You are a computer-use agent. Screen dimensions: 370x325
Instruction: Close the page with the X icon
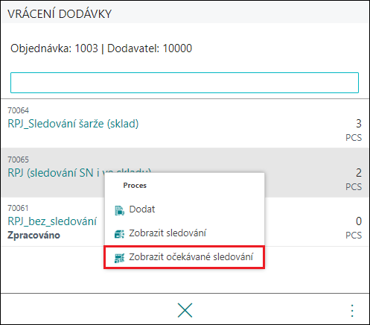[x=185, y=310]
